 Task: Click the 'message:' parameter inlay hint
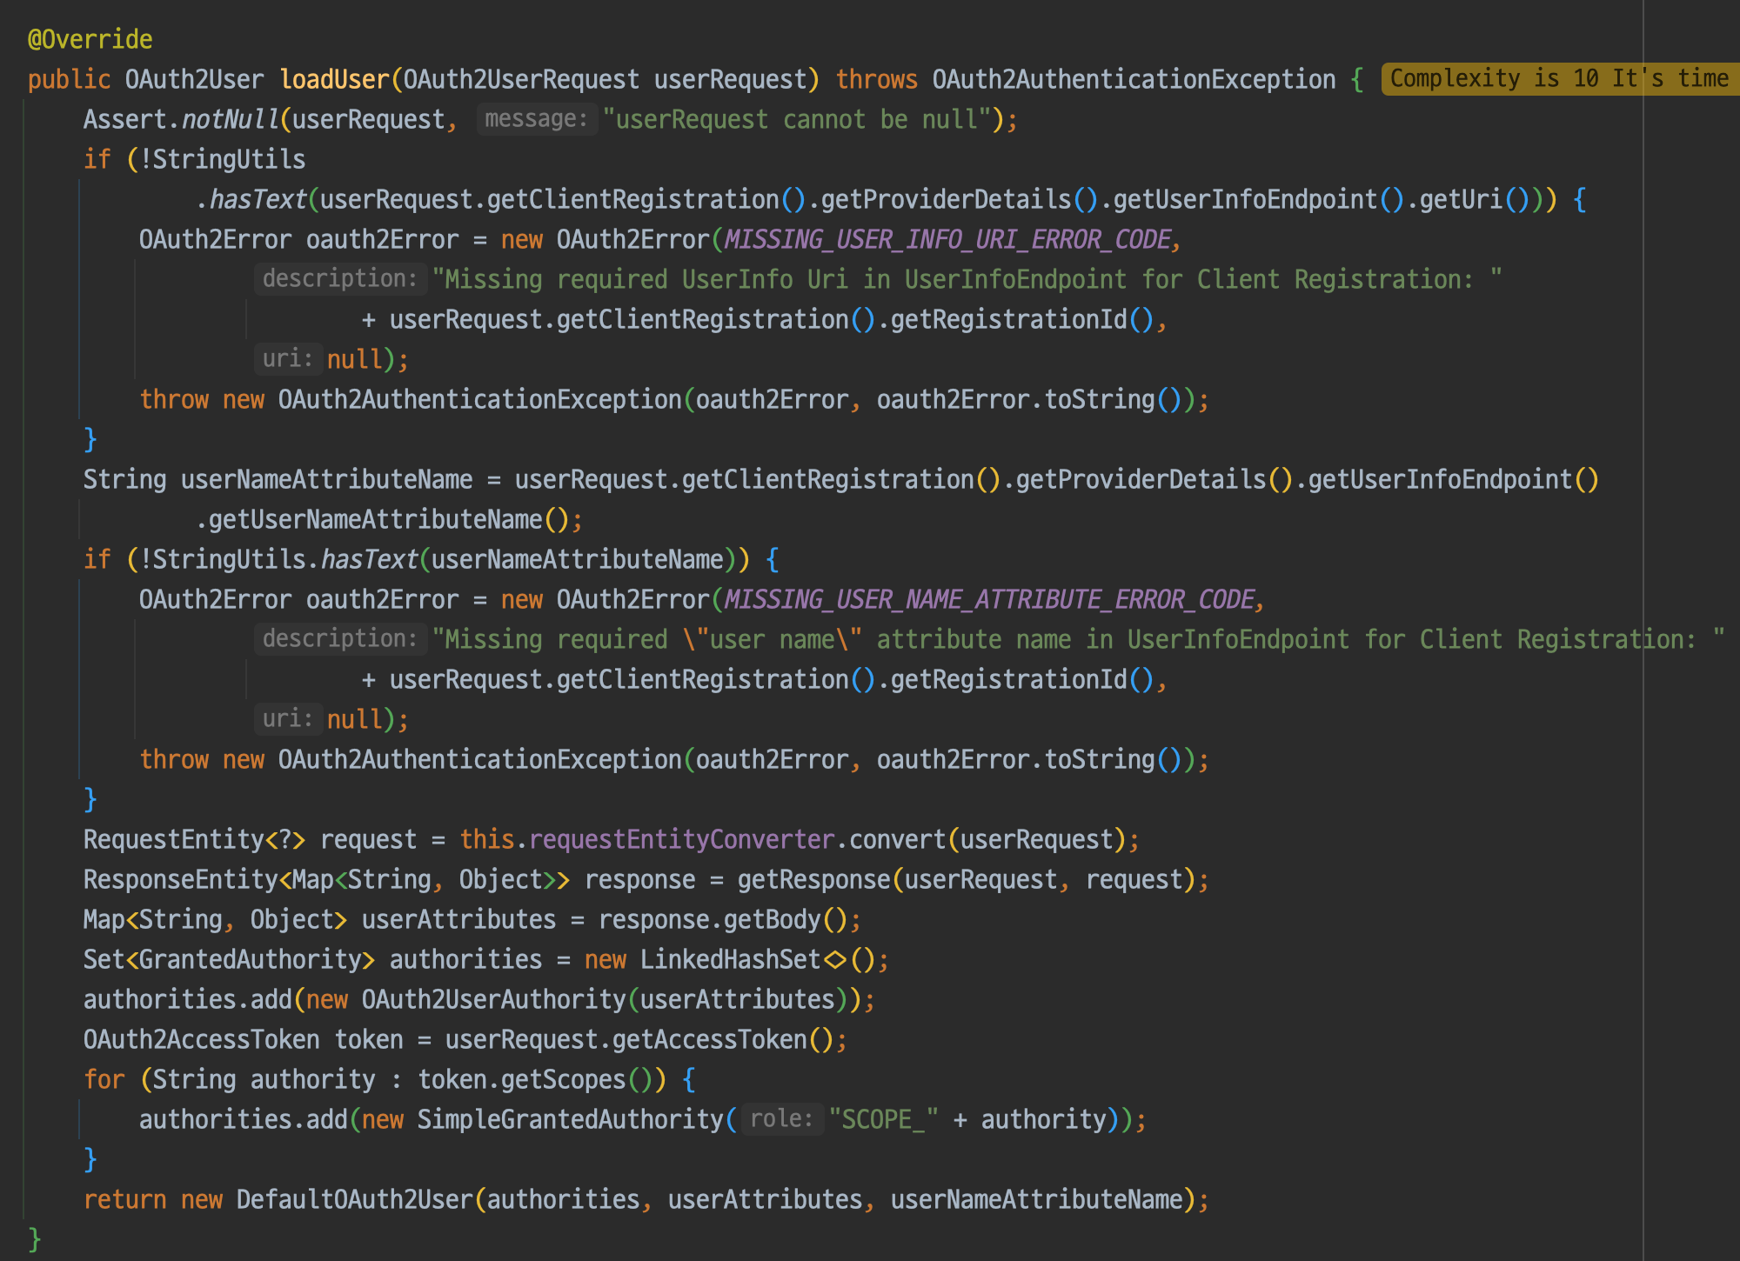(x=536, y=119)
